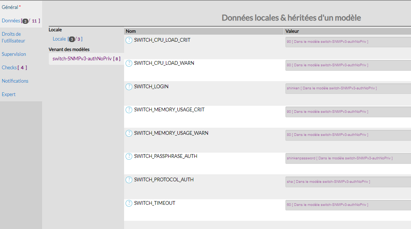Click help icon beside SWITCH_CPU_LOAD_WARN
411x229 pixels.
[129, 63]
